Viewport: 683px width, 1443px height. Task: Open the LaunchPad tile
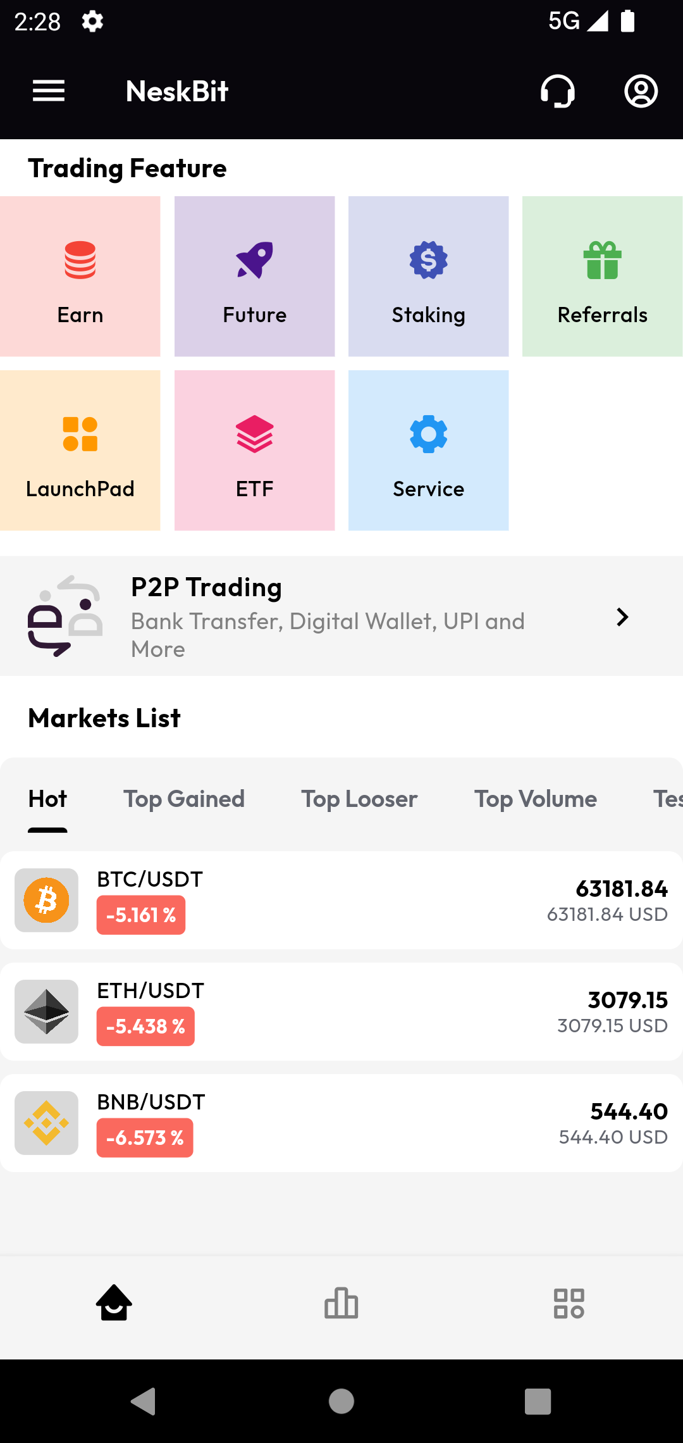(80, 451)
